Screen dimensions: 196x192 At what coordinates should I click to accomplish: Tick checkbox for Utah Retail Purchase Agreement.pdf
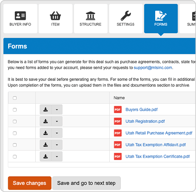[x=15, y=133]
